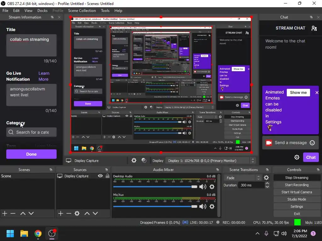Screen dimensions: 322x241
Task: Toggle Display Capture lock
Action: click(x=108, y=176)
